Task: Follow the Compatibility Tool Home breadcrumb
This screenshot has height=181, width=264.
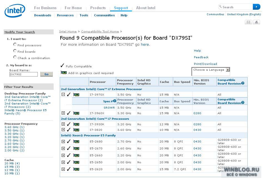Action: tap(100, 31)
